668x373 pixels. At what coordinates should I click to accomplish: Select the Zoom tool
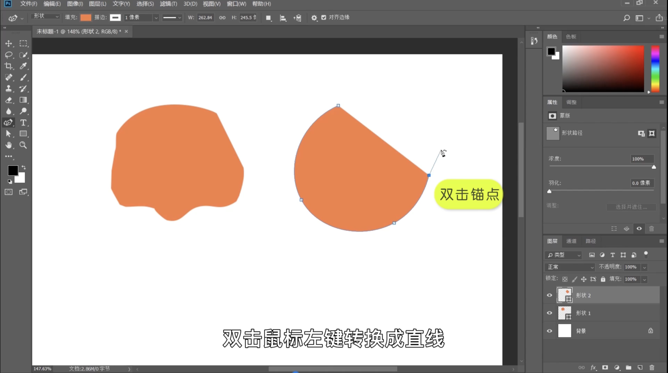tap(23, 145)
